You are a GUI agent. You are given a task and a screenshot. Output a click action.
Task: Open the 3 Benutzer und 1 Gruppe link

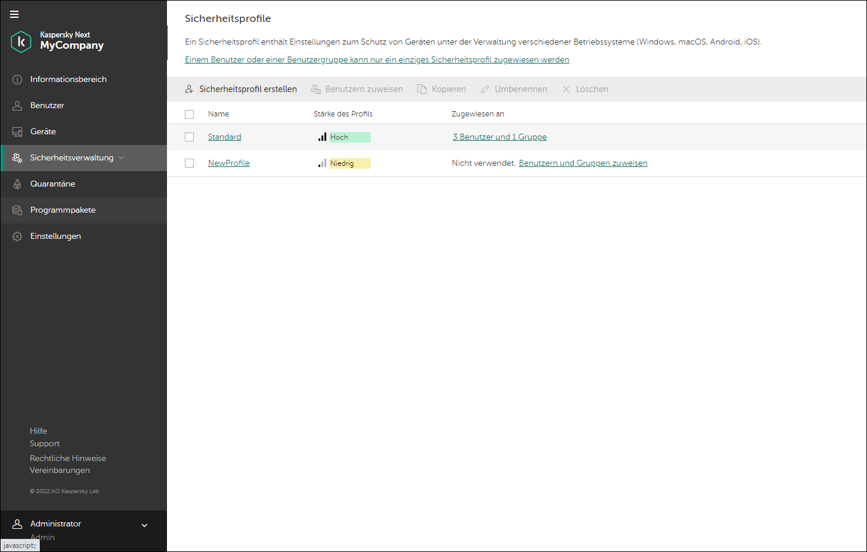(x=499, y=137)
